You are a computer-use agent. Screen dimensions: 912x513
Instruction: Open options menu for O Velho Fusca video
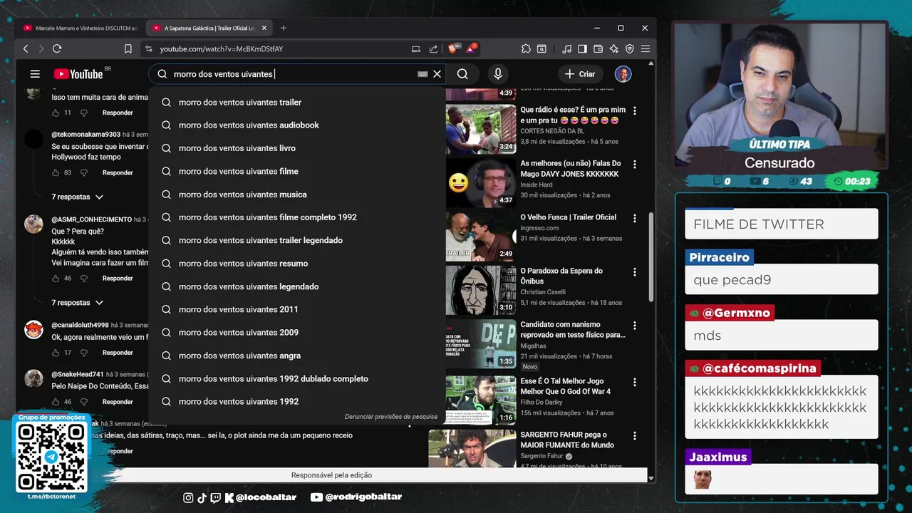[x=634, y=218]
